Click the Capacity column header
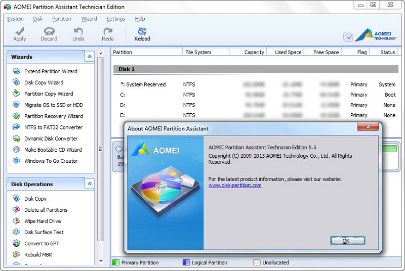The image size is (405, 271). tap(248, 52)
